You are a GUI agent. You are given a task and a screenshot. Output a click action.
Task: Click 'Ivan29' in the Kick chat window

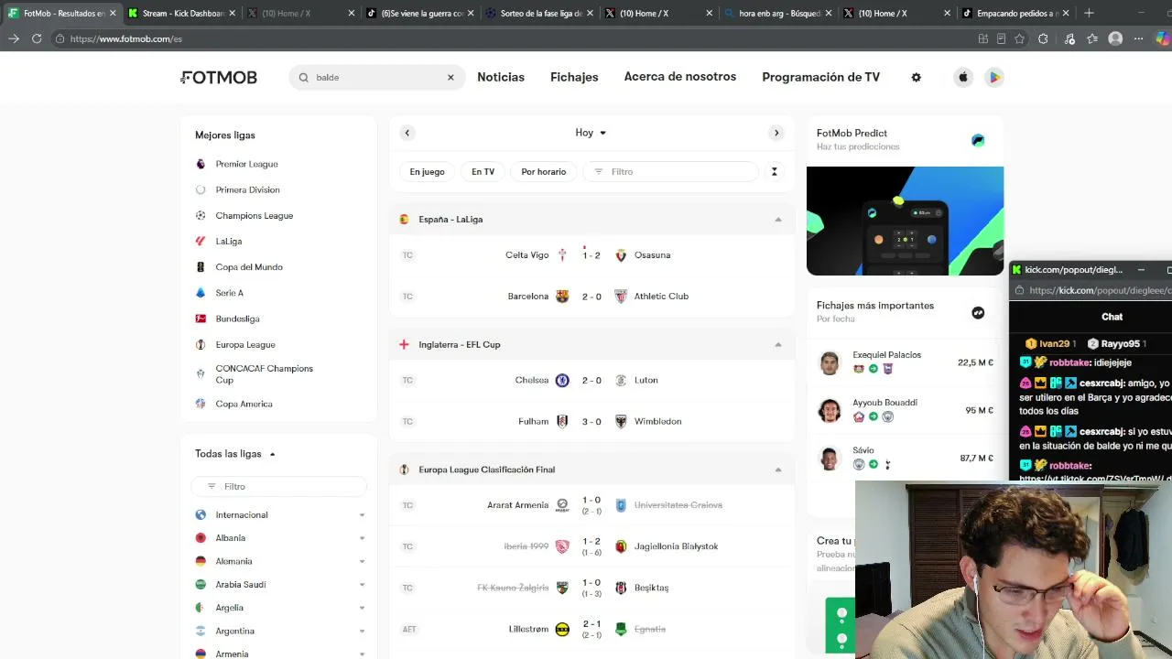pos(1055,344)
